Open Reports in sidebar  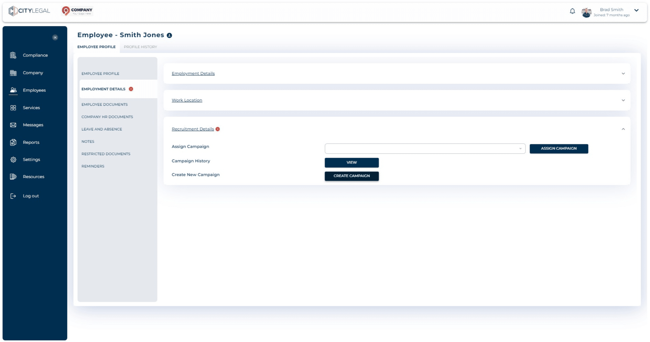click(31, 142)
